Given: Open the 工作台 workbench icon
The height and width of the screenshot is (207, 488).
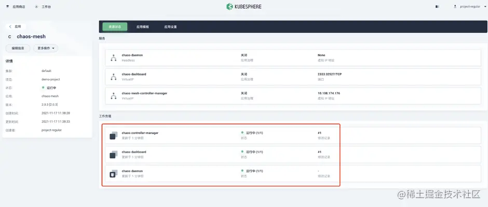Looking at the screenshot, I should point(37,7).
